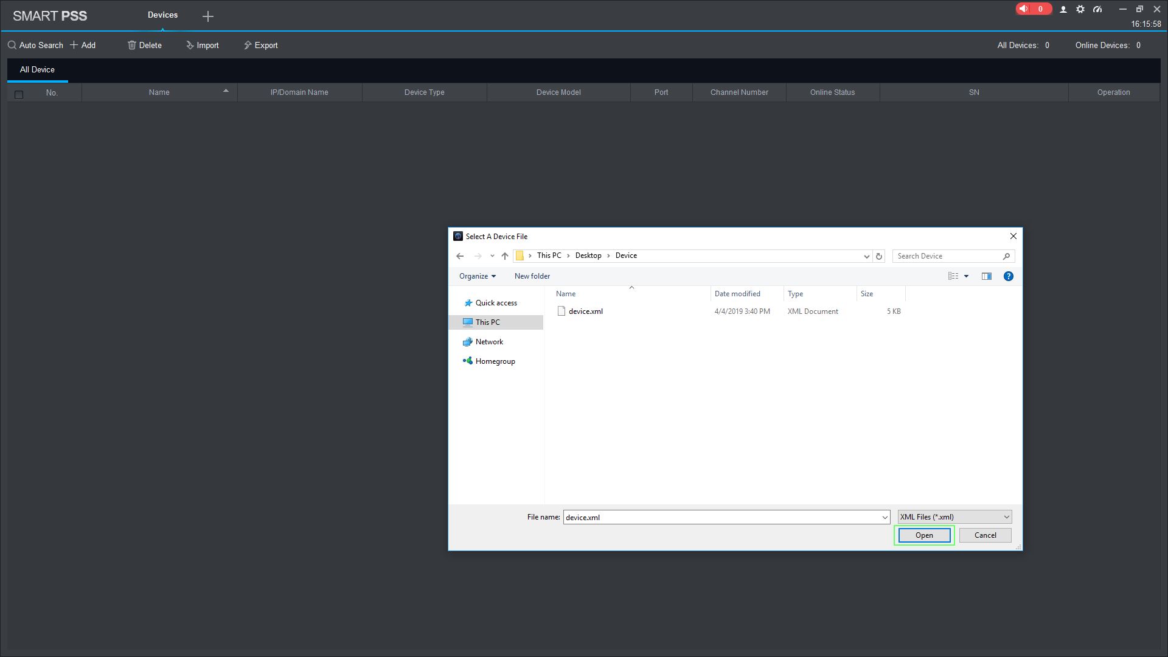
Task: Click the alarm speaker icon in the title bar
Action: point(1024,9)
